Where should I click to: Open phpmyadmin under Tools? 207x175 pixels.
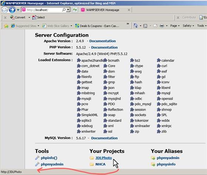coord(52,164)
